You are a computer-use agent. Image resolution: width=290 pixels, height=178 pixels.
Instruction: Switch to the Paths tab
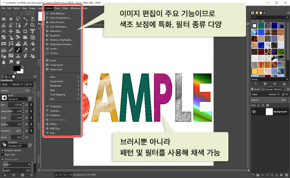pos(278,89)
